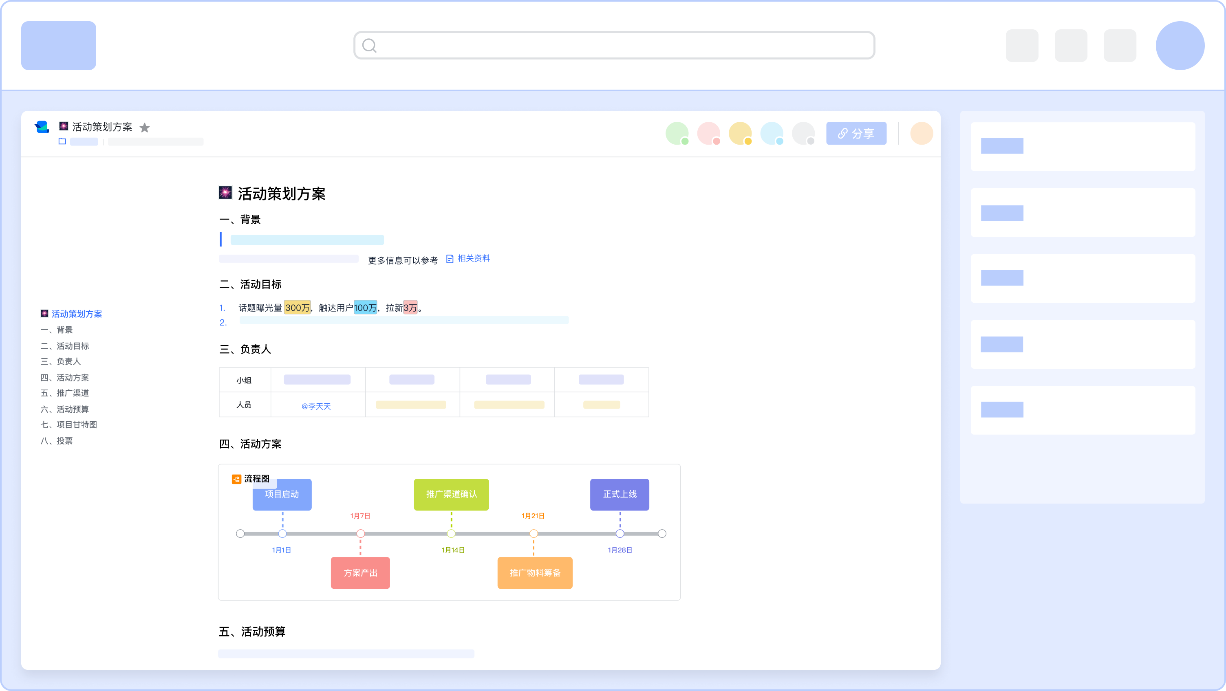Navigate to 五、推广渠道 section via outline
Screen dimensions: 1226x691
[65, 393]
